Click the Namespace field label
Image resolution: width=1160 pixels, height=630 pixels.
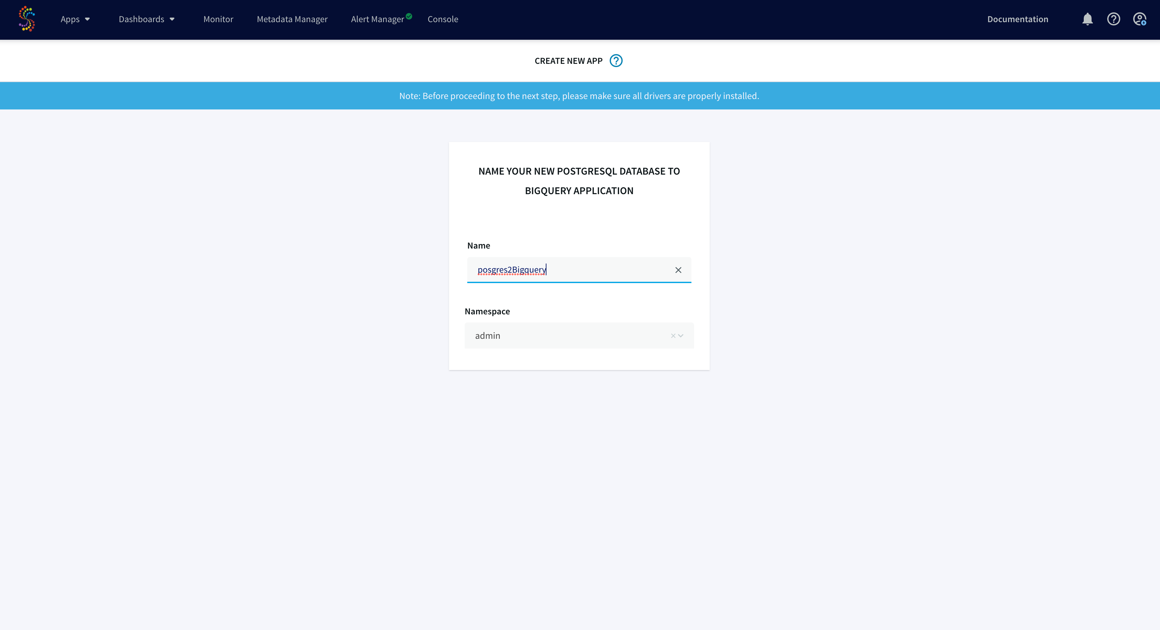[x=487, y=311]
